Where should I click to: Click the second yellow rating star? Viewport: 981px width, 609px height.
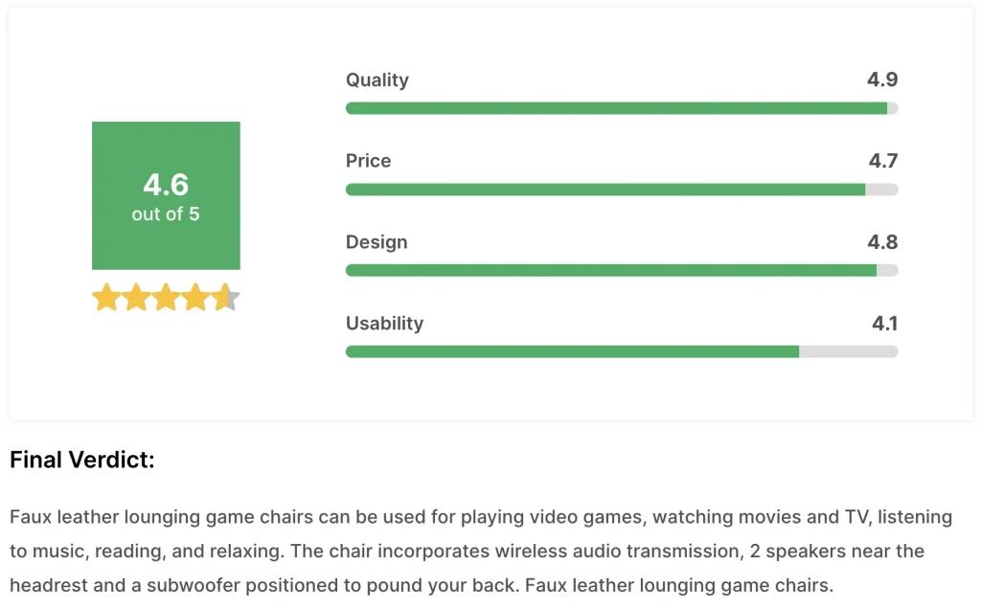(136, 297)
